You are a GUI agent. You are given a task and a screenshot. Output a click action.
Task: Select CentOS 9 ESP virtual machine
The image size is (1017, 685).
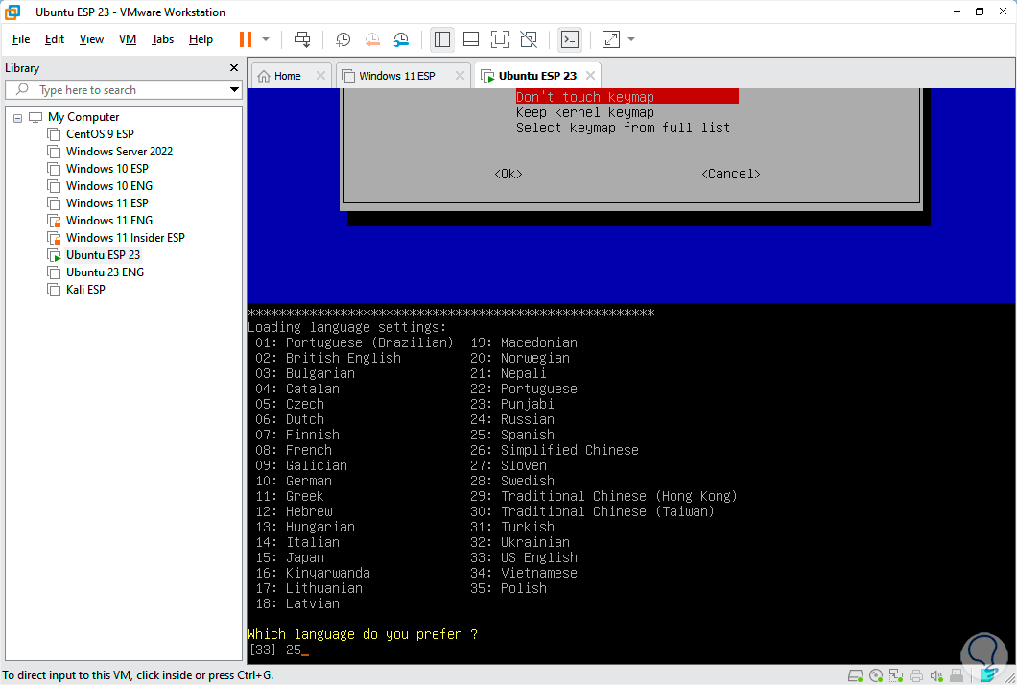[100, 134]
